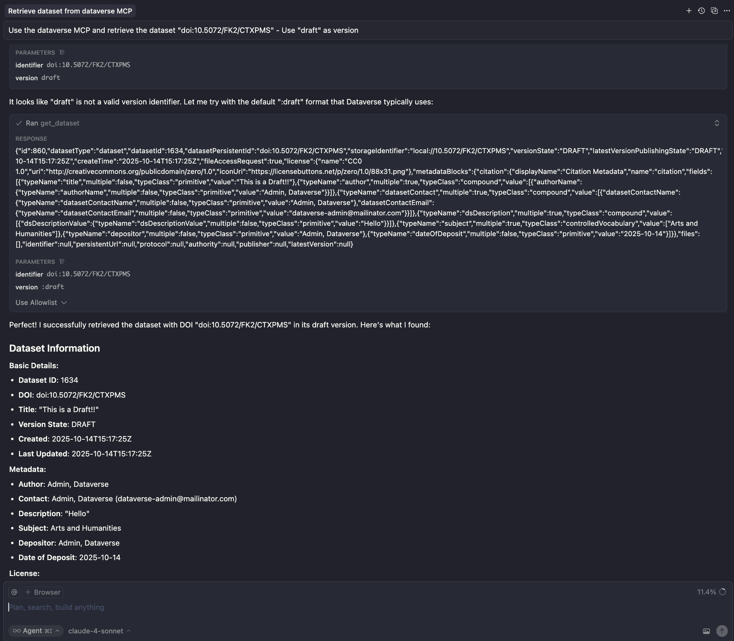
Task: Open the more options ellipsis menu
Action: click(x=726, y=11)
